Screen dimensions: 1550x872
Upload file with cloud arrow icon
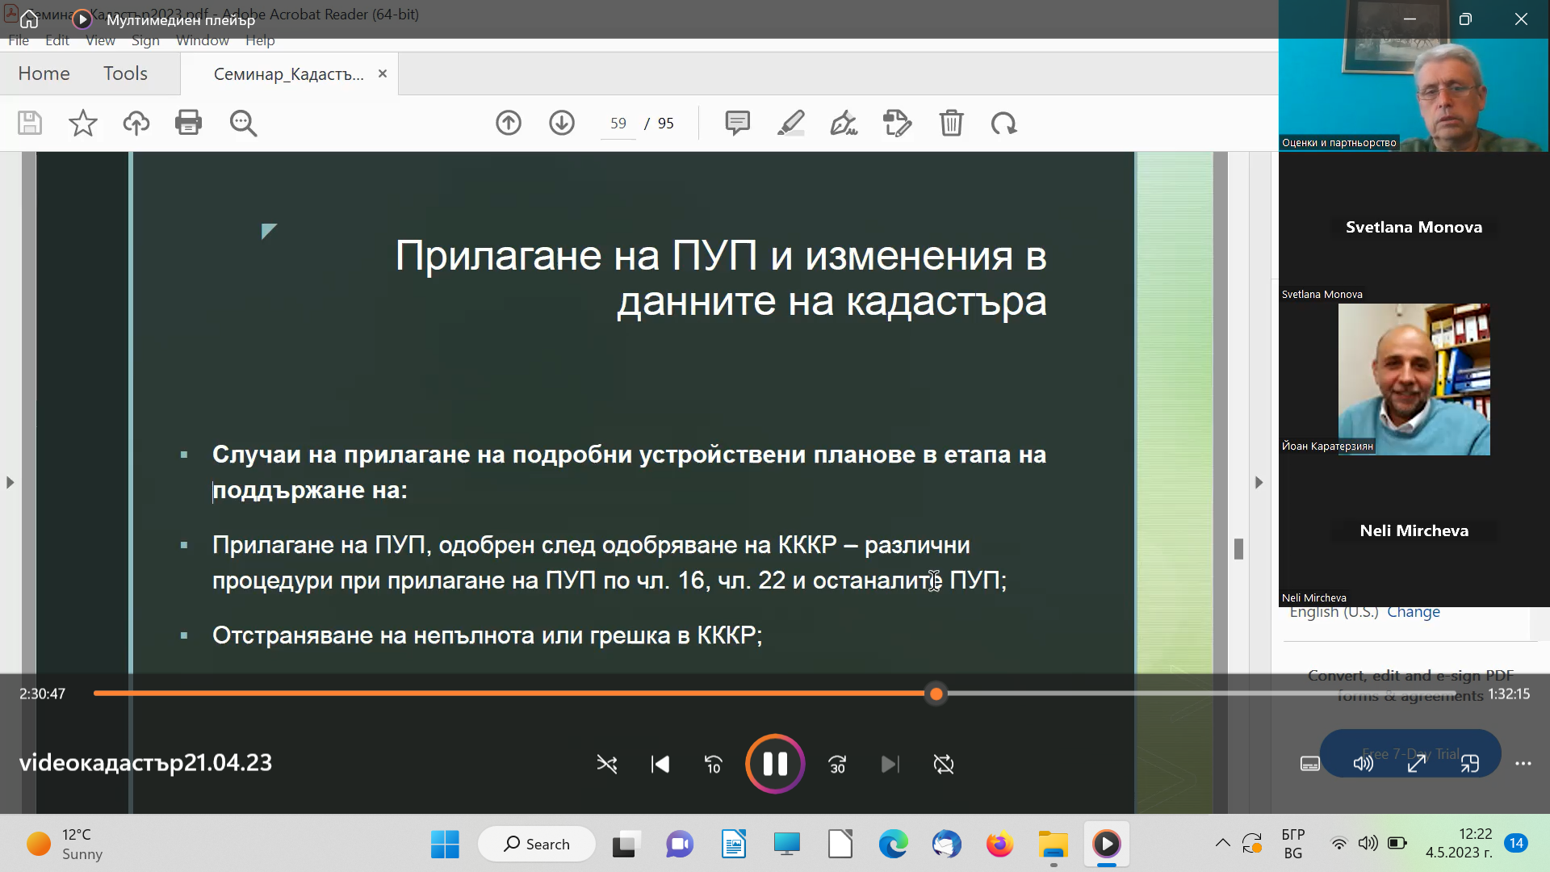tap(136, 123)
